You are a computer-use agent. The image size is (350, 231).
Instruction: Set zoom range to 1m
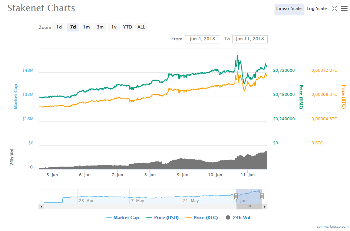click(86, 27)
